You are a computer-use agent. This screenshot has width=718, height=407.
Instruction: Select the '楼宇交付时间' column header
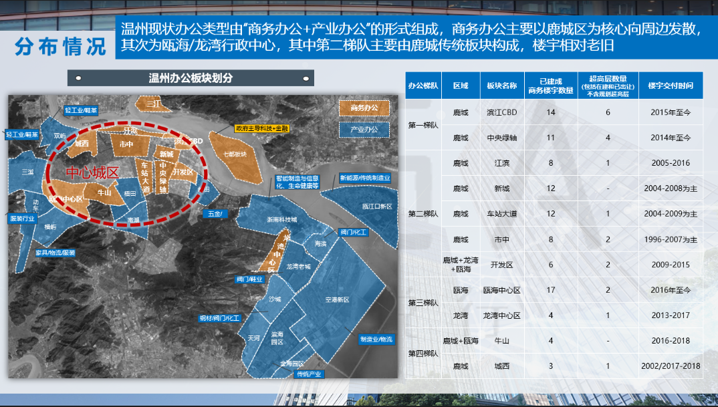[x=671, y=86]
